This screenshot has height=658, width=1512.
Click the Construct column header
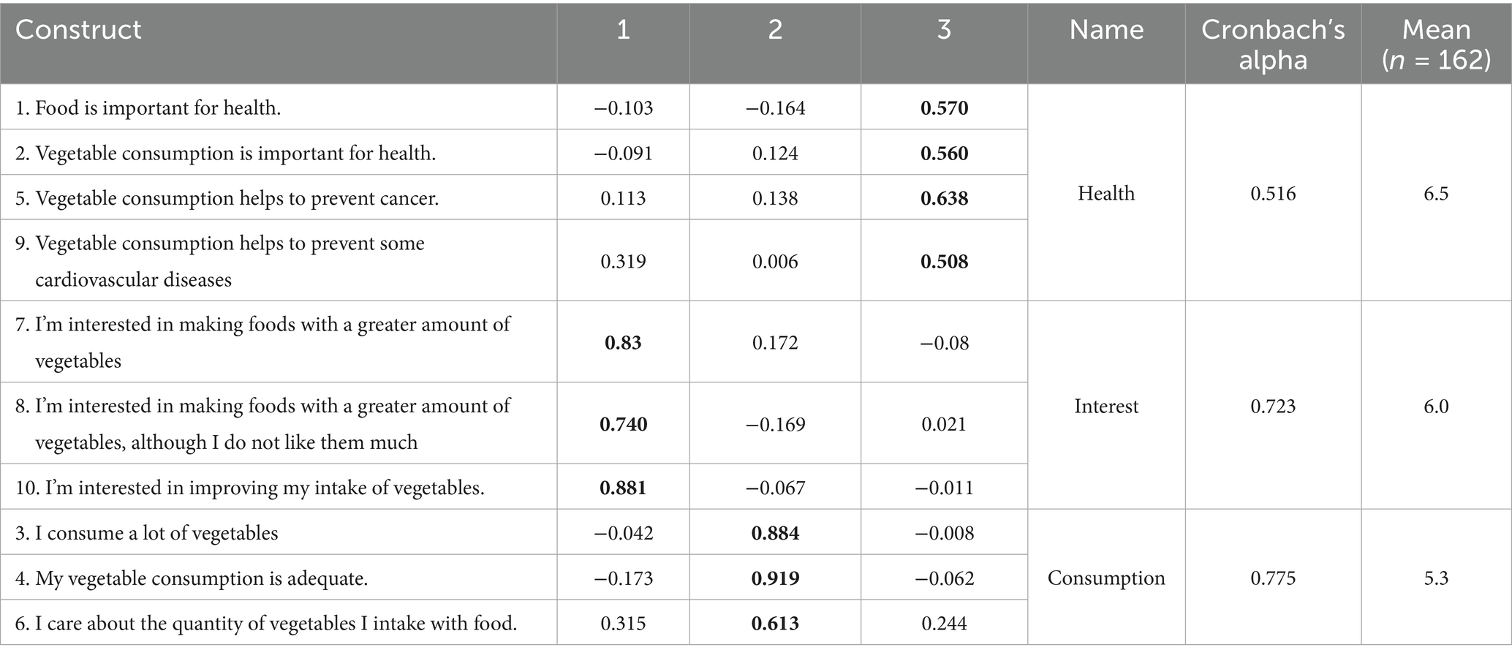pyautogui.click(x=78, y=30)
